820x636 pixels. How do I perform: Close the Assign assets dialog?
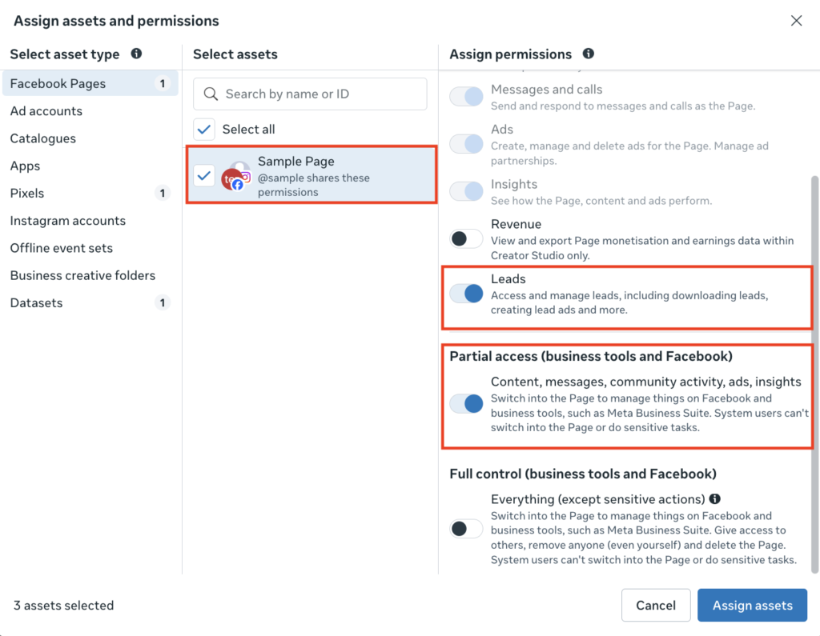tap(796, 21)
